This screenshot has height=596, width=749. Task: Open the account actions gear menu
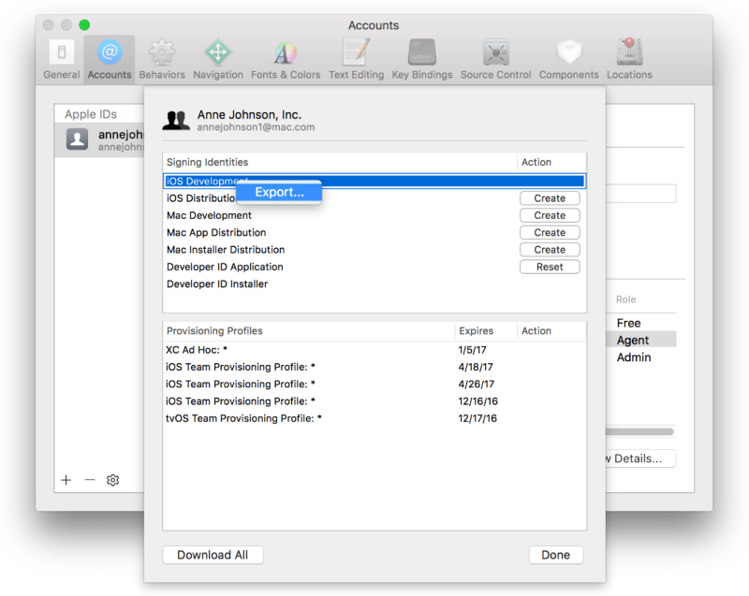(x=112, y=479)
